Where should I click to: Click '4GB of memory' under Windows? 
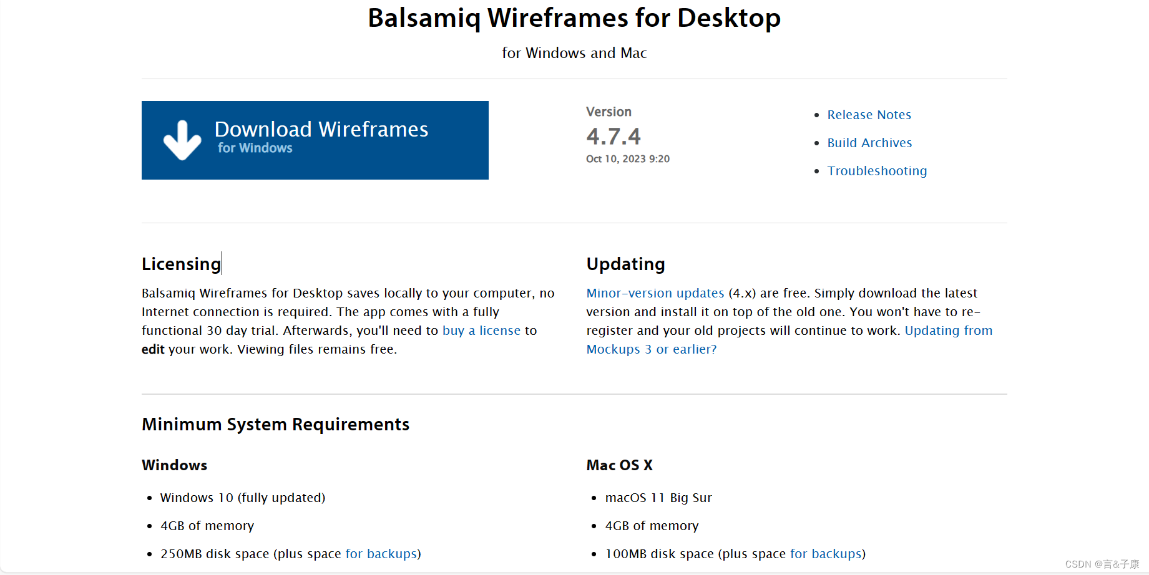(x=207, y=526)
